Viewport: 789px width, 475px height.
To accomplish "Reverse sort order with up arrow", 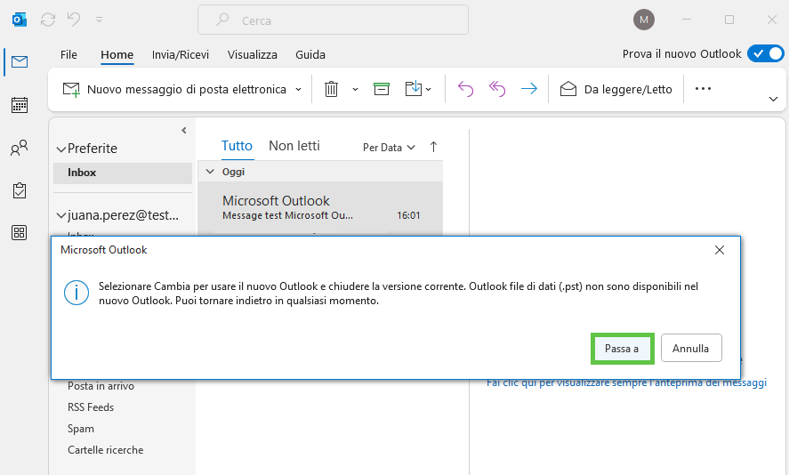I will (434, 147).
